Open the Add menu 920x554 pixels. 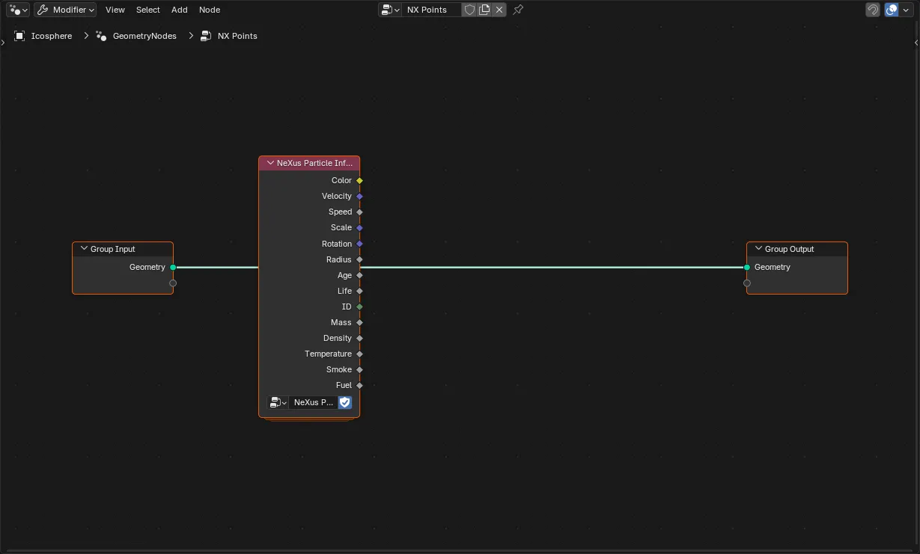180,10
